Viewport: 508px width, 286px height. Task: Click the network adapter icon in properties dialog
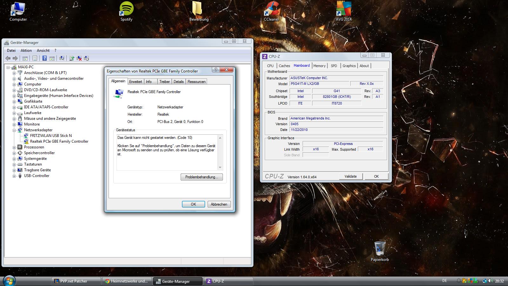(x=119, y=93)
